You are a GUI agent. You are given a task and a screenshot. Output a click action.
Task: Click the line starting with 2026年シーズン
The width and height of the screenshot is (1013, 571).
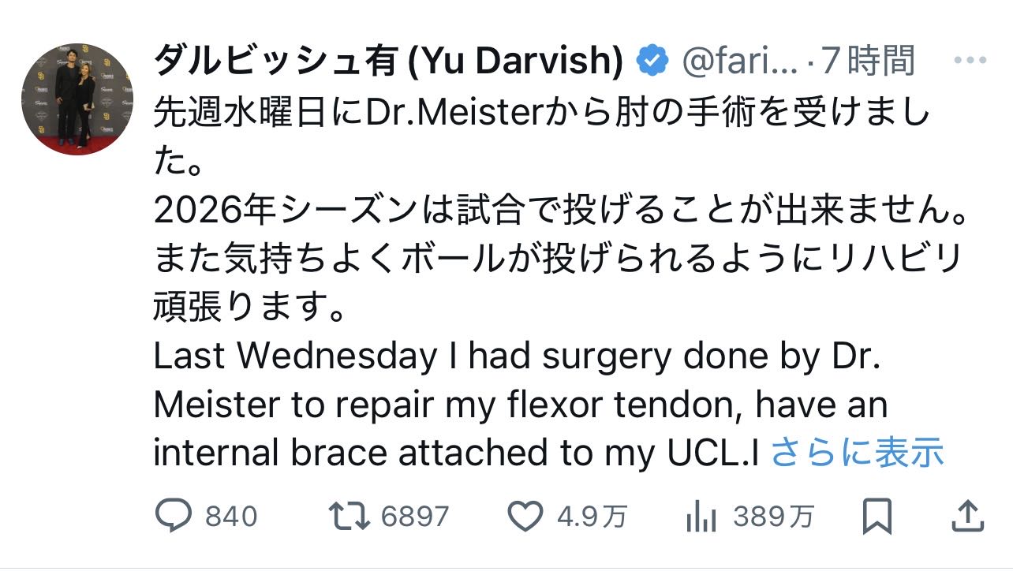(560, 212)
